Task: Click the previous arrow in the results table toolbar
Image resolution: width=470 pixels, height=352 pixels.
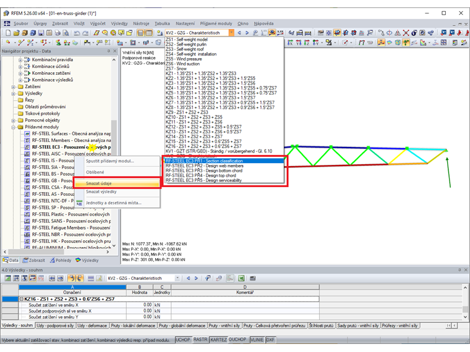Action: [188, 279]
